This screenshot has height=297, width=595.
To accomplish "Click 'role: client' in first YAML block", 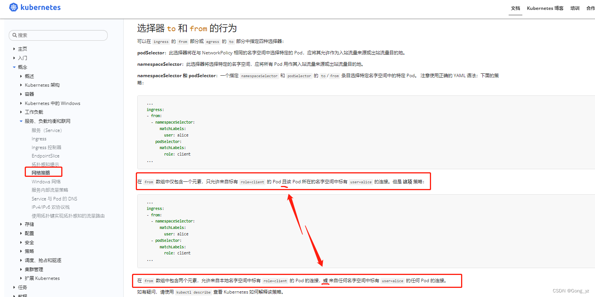I will pos(177,154).
